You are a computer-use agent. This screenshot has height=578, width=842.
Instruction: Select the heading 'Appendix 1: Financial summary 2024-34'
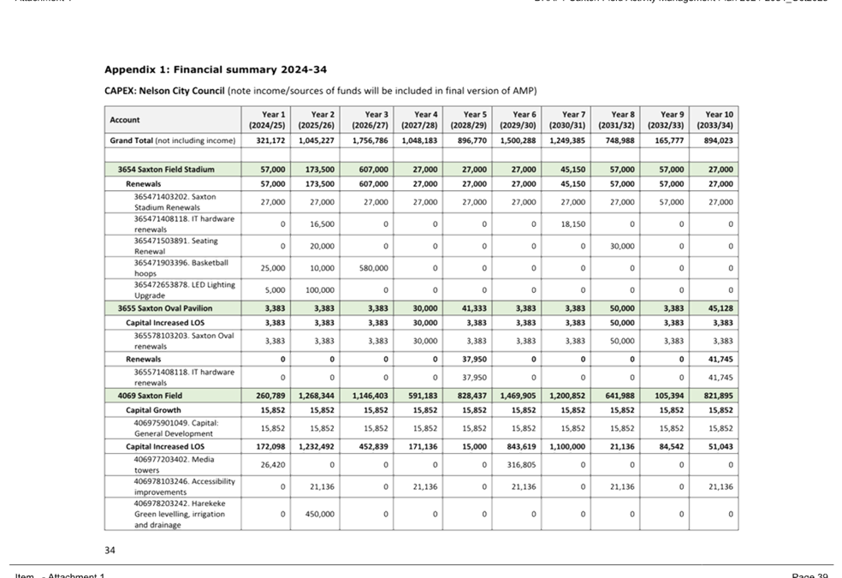216,69
